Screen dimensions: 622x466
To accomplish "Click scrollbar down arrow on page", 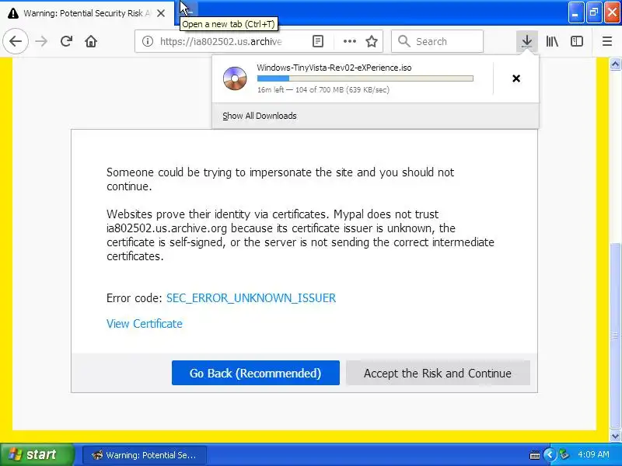I will [615, 436].
